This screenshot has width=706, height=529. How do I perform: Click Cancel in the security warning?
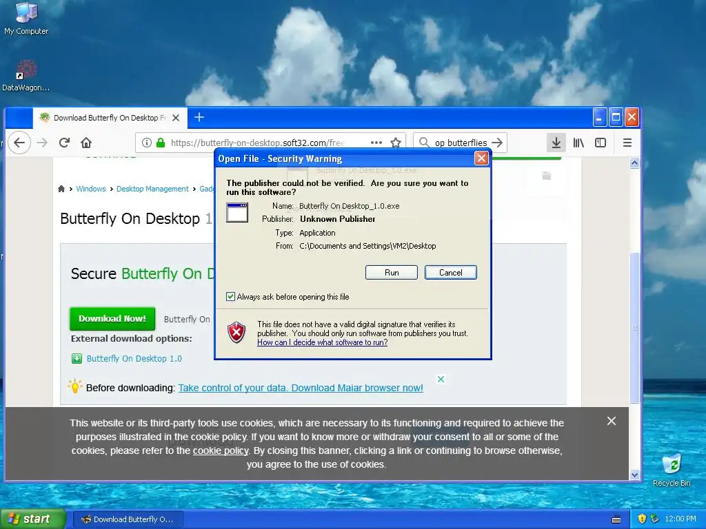450,273
